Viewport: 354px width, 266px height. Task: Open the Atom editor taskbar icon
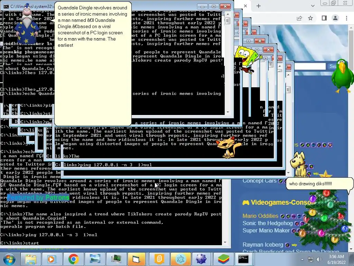pyautogui.click(x=180, y=259)
